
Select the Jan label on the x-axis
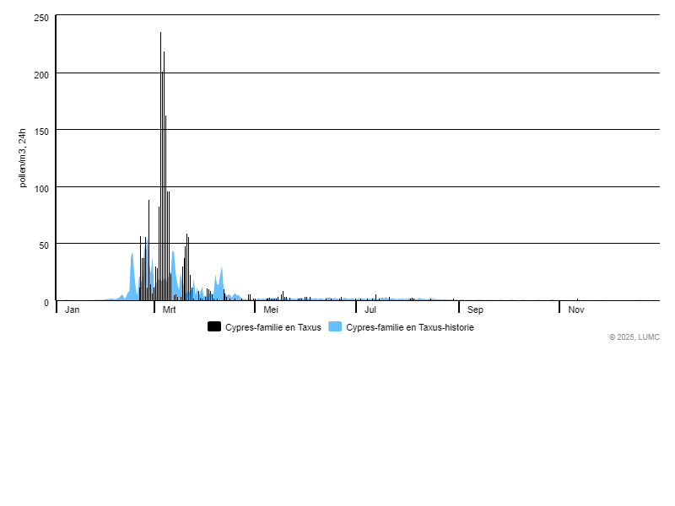click(73, 310)
